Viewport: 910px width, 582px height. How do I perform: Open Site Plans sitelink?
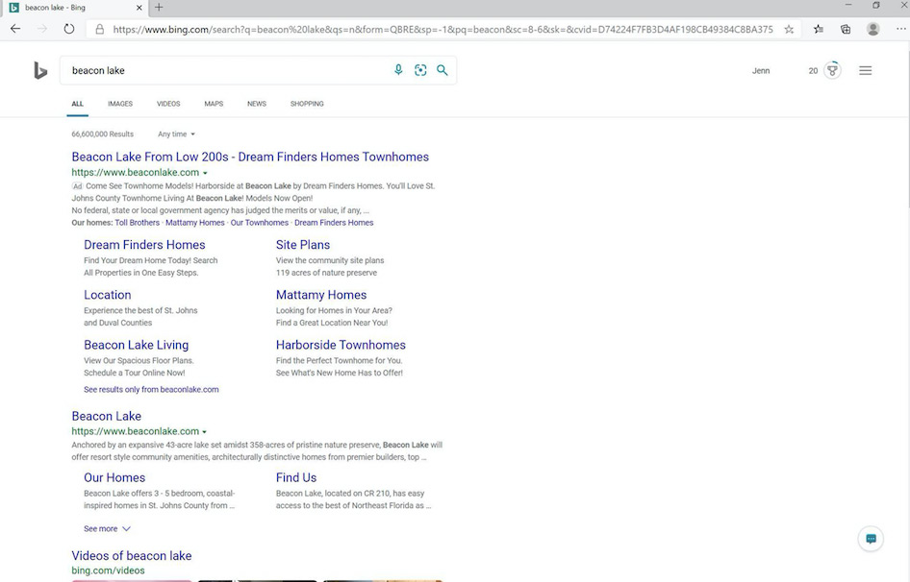pyautogui.click(x=303, y=245)
